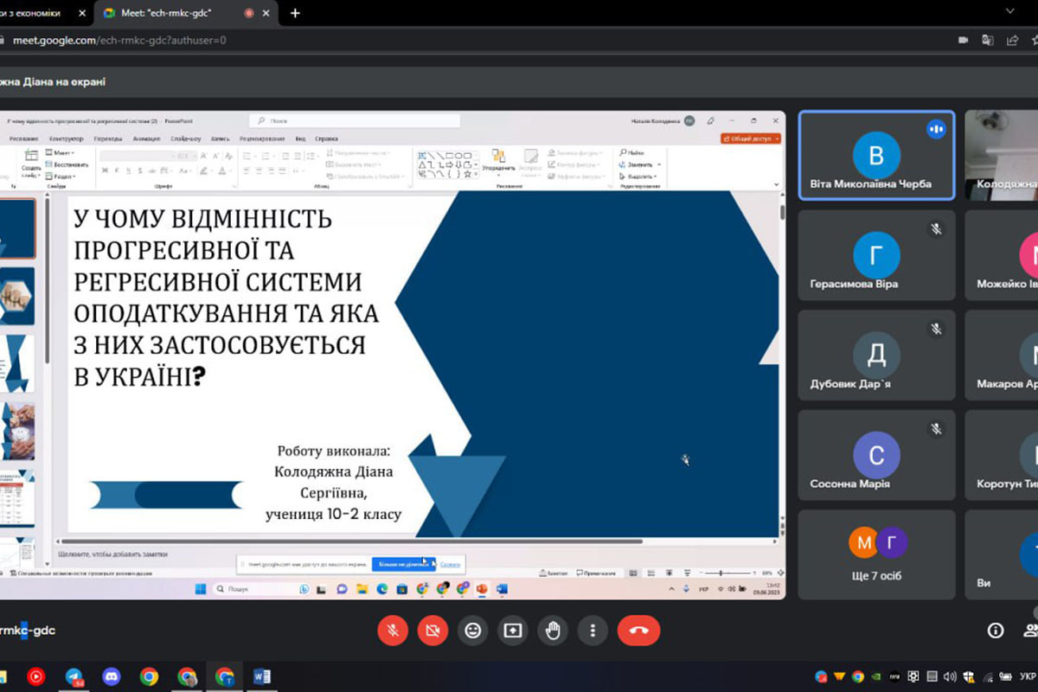Toggle bold Ж formatting
The height and width of the screenshot is (692, 1038).
[105, 170]
